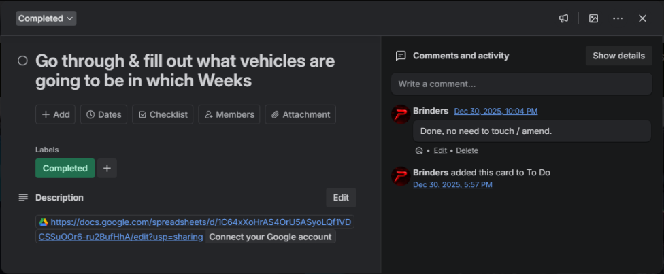Open the Members selector
664x274 pixels.
[x=229, y=114]
